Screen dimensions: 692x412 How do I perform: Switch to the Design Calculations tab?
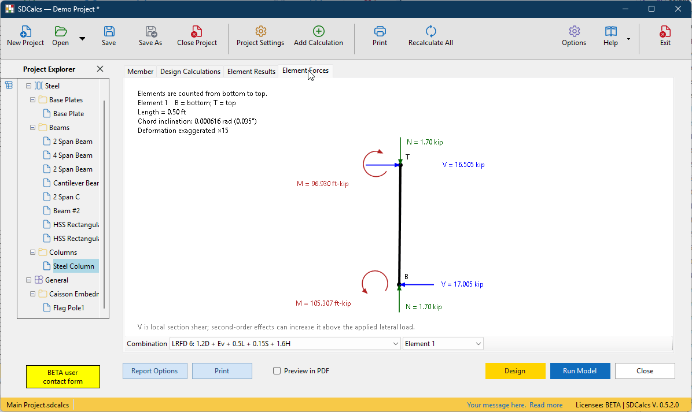click(190, 72)
